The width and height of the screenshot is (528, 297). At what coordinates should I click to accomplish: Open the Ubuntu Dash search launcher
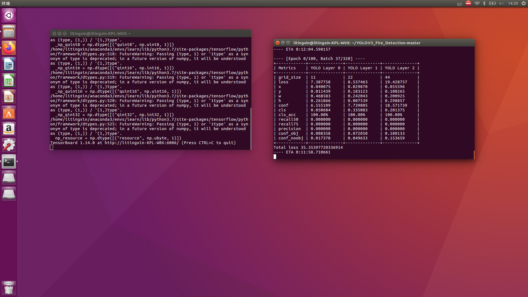[x=9, y=15]
